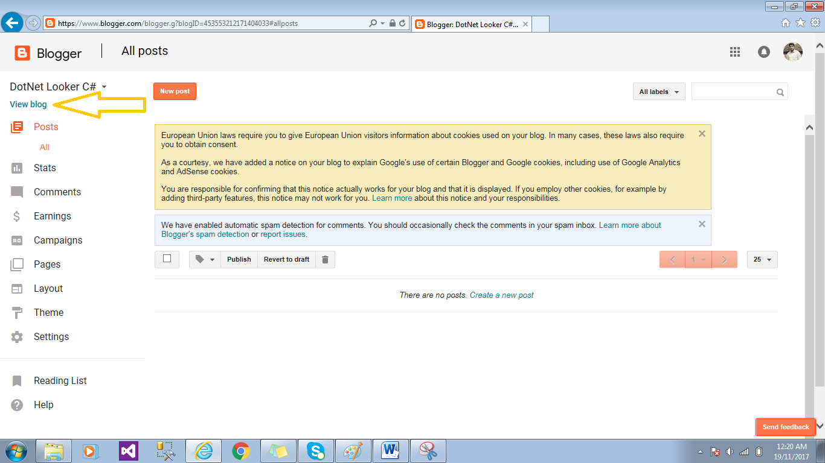This screenshot has height=463, width=825.
Task: Open the Stats menu item
Action: click(x=45, y=168)
